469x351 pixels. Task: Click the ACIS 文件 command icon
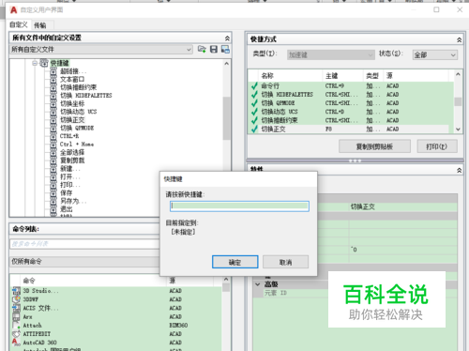[x=16, y=308]
